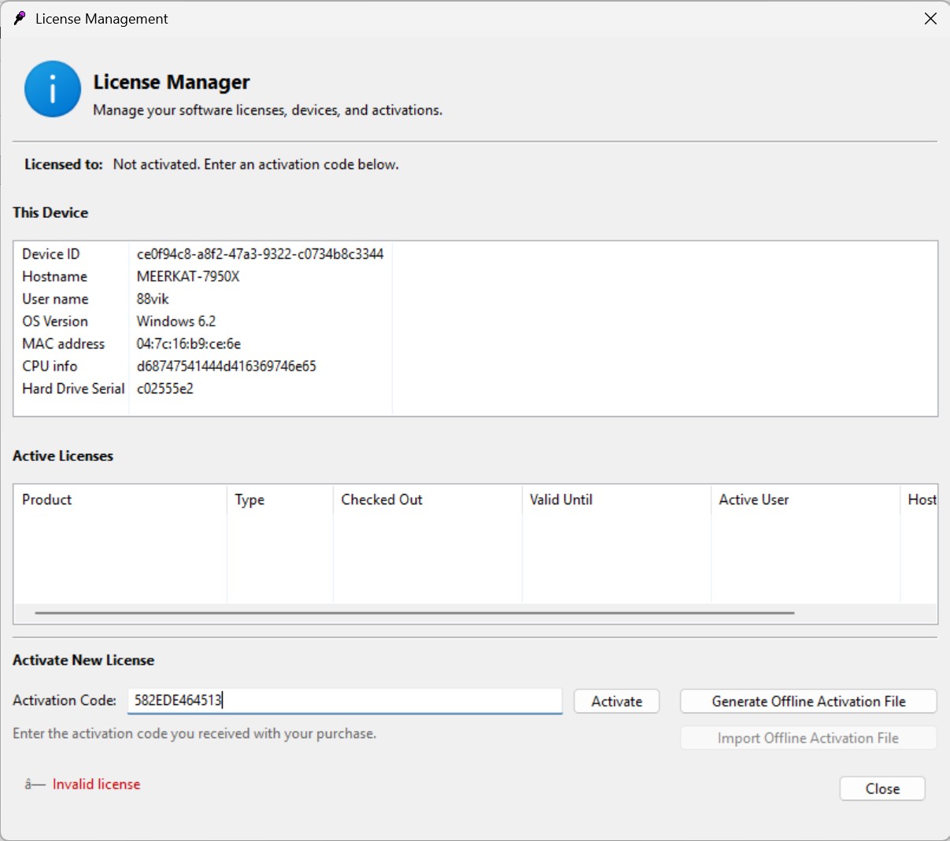Click the Close button at the bottom
Image resolution: width=950 pixels, height=841 pixels.
pos(882,788)
